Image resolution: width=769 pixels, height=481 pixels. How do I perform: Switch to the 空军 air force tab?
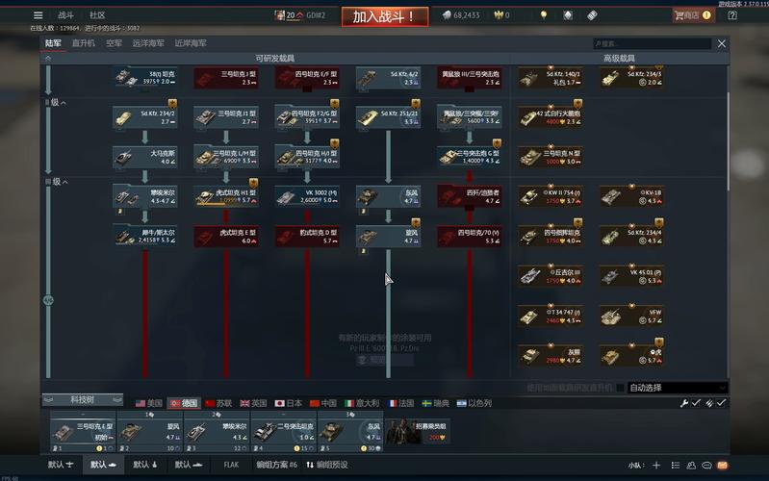click(x=114, y=43)
